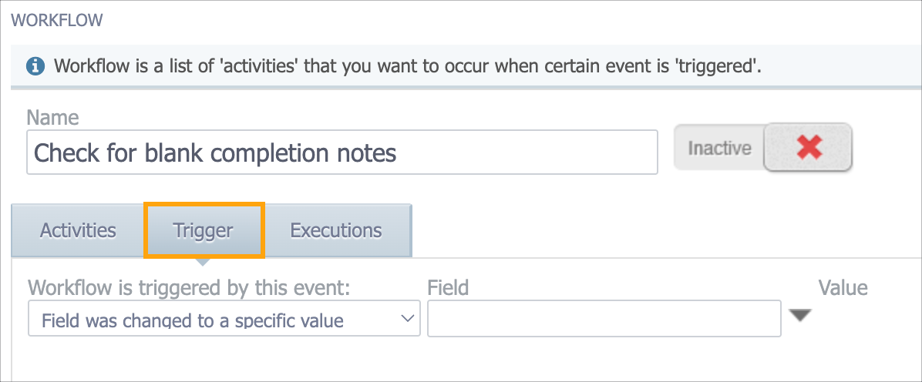Viewport: 922px width, 382px height.
Task: Click inside the empty Field input box
Action: pos(604,318)
